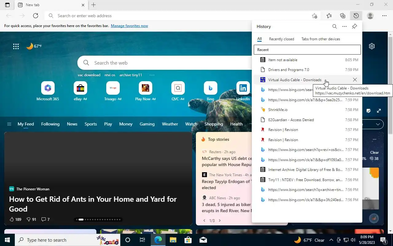The width and height of the screenshot is (393, 246).
Task: Show more quick search suggestions dots
Action: [152, 75]
